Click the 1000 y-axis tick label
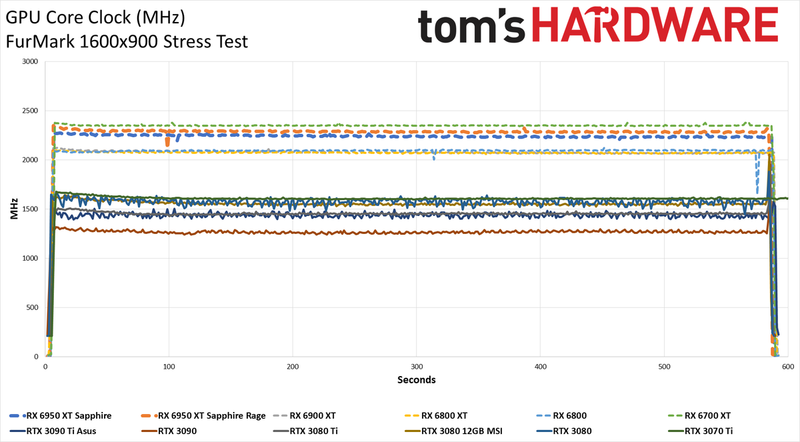This screenshot has height=442, width=800. (x=31, y=259)
